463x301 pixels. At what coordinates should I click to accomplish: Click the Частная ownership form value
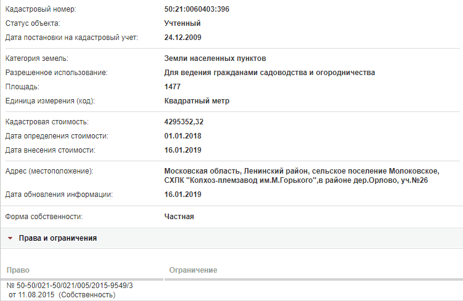tap(179, 217)
